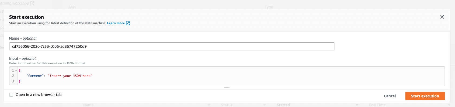Image resolution: width=455 pixels, height=107 pixels.
Task: Grab the JSON editor resize handle
Action: (x=227, y=87)
